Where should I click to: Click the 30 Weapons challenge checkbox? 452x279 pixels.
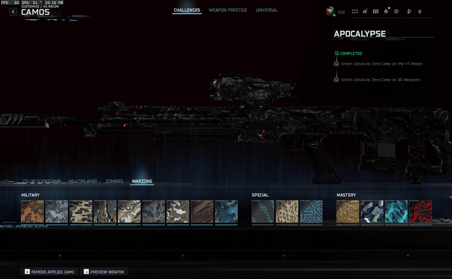coord(337,80)
